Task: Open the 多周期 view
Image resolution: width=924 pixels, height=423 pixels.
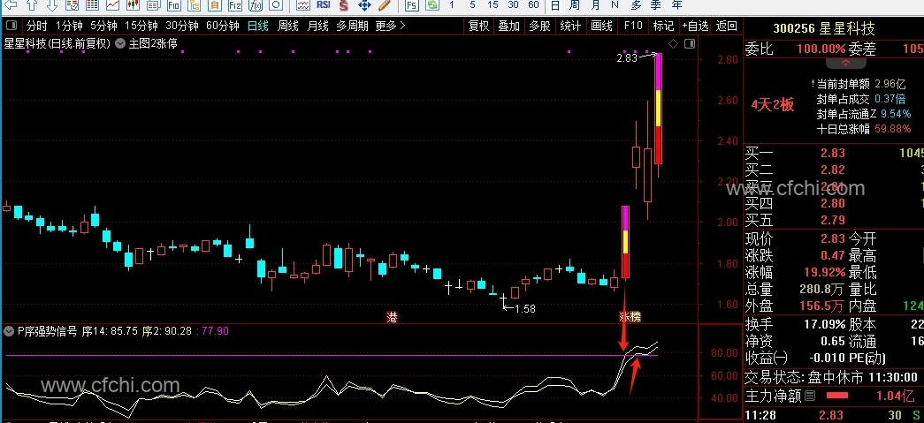Action: [353, 26]
